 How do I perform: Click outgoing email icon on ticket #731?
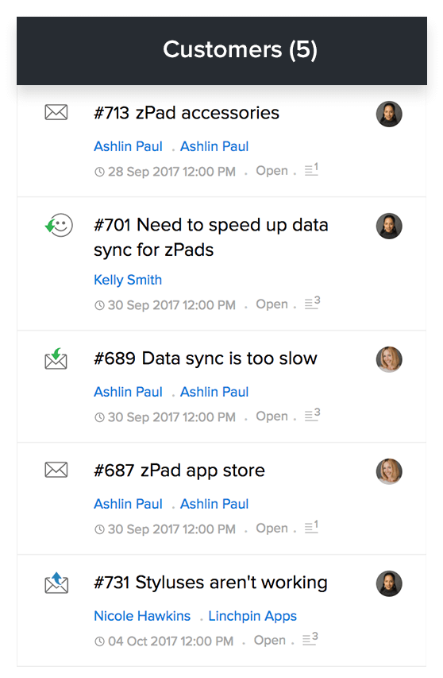pos(56,583)
